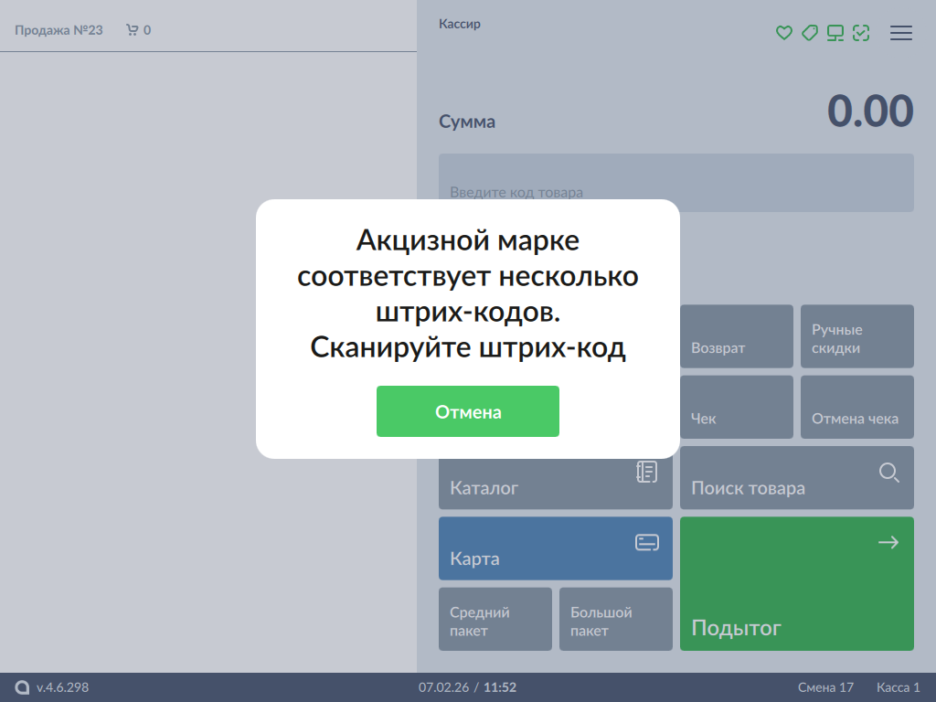The image size is (936, 702).
Task: Click the arrow on Подытог
Action: (x=888, y=543)
